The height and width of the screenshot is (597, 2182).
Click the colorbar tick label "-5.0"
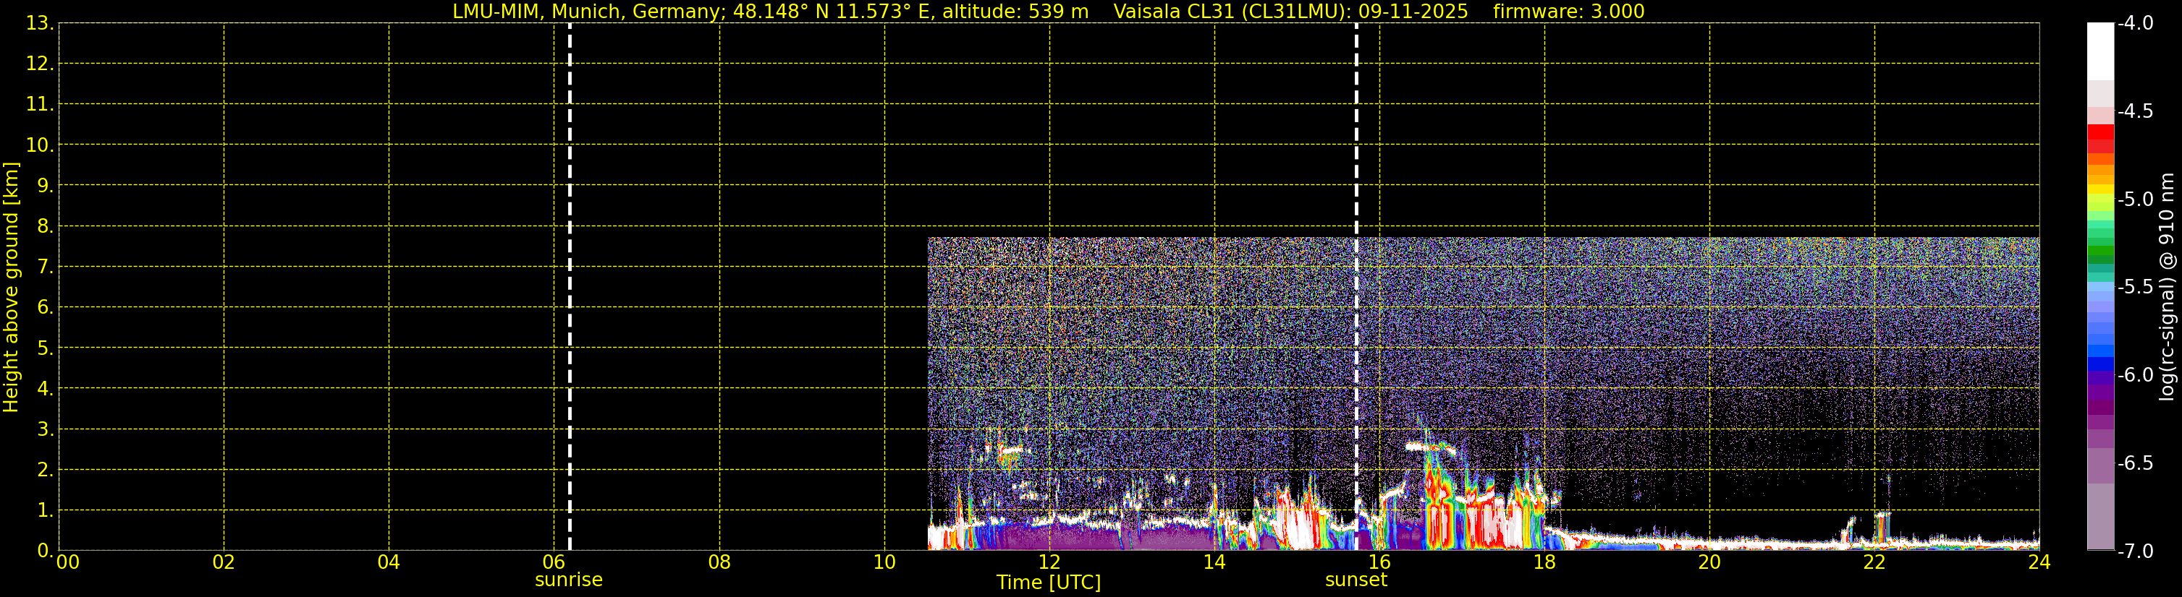pyautogui.click(x=2136, y=199)
